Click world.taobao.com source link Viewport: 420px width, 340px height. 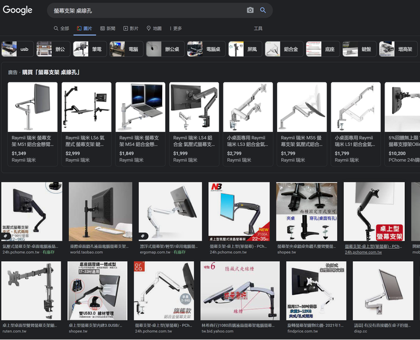point(86,252)
